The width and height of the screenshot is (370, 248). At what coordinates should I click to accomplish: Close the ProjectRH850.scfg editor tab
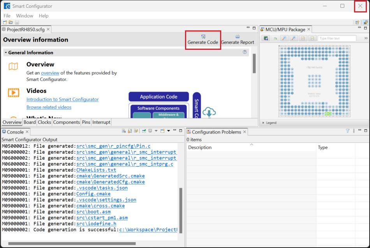coord(48,29)
